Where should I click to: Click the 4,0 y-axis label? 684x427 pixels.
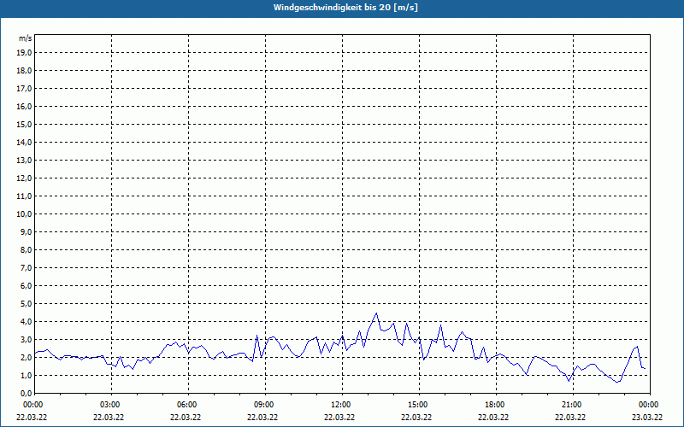coord(26,322)
